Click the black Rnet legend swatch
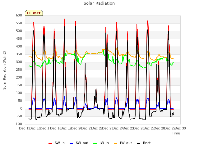 (x=139, y=143)
